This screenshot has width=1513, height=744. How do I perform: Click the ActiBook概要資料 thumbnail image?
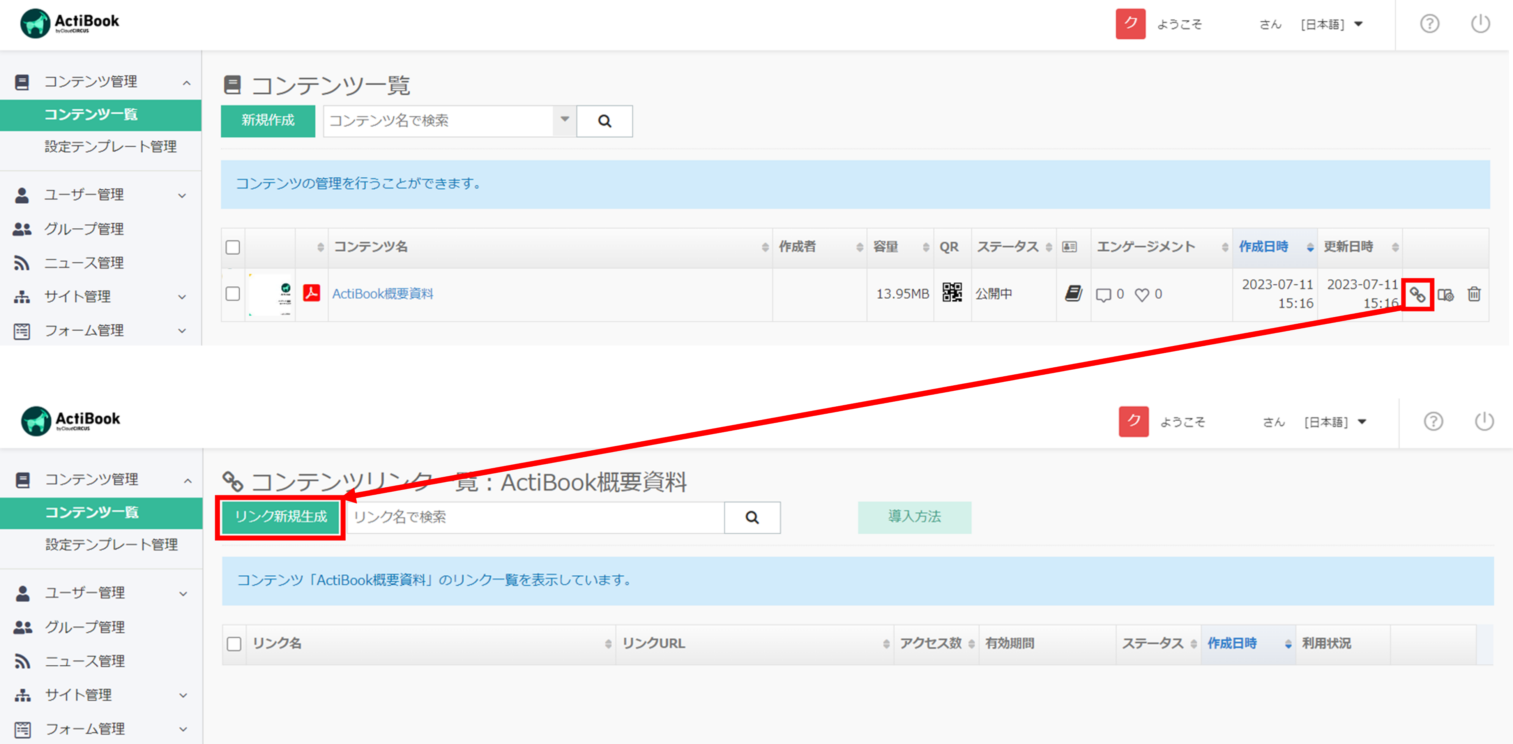click(x=270, y=294)
